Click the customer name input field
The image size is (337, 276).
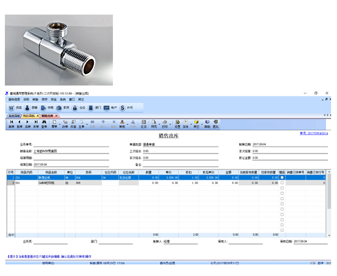tap(71, 151)
